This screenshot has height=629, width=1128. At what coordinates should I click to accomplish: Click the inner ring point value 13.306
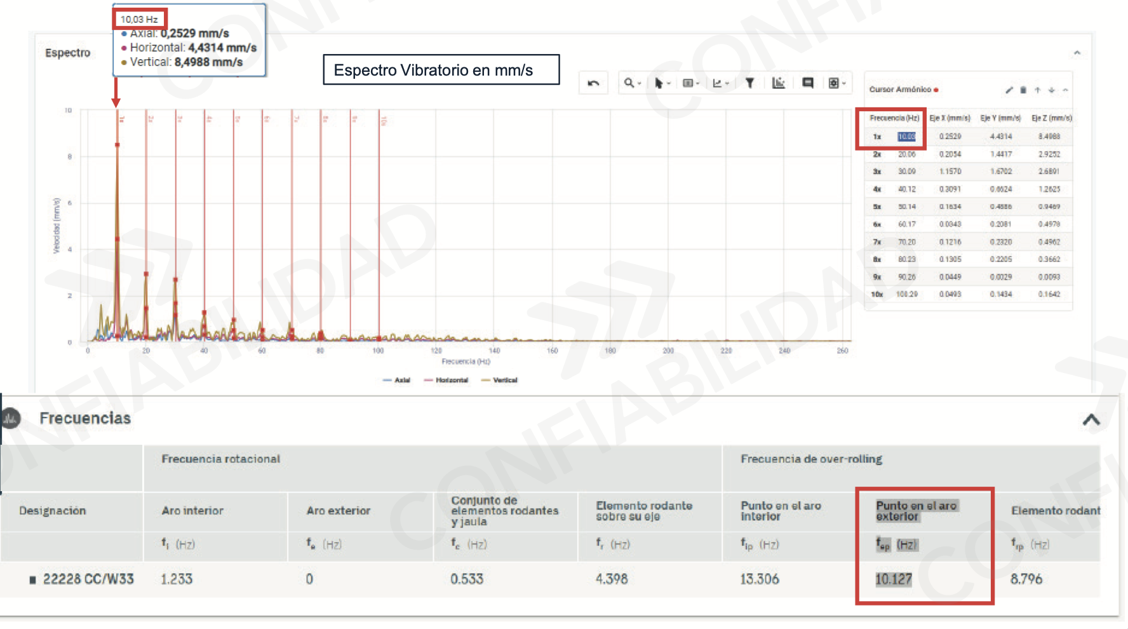coord(760,579)
